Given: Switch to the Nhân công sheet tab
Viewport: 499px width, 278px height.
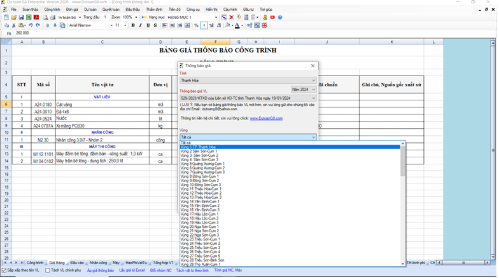Looking at the screenshot, I should [99, 263].
